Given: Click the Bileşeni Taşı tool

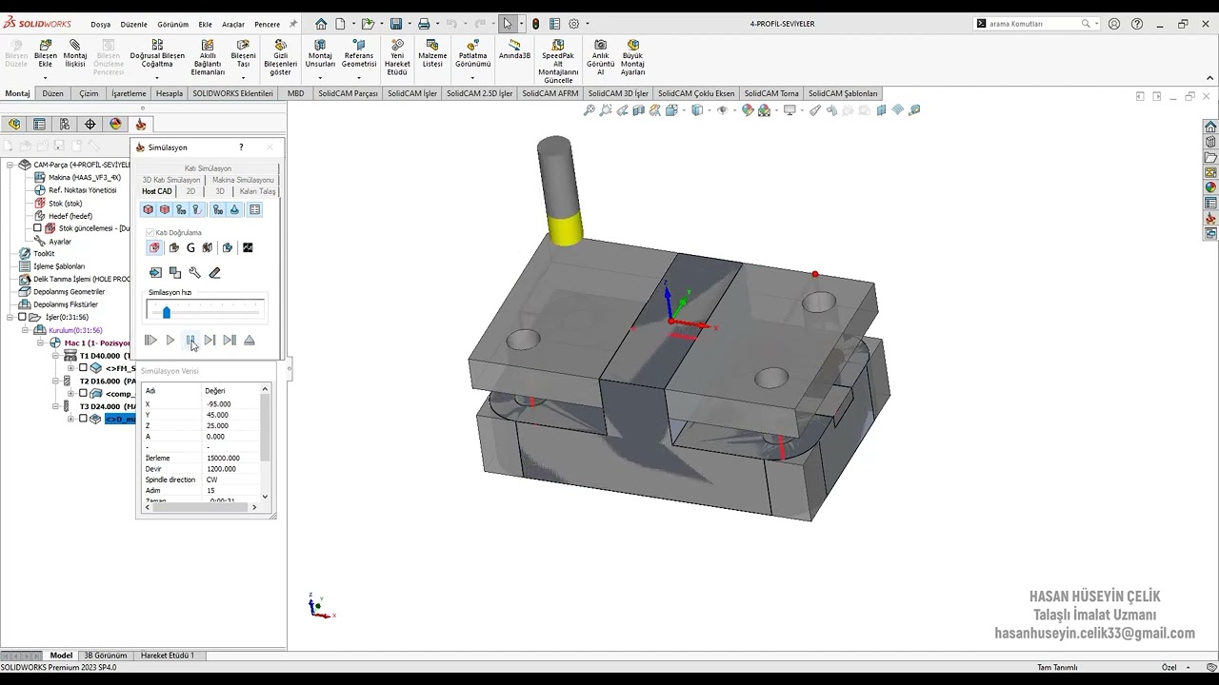Looking at the screenshot, I should [x=243, y=53].
